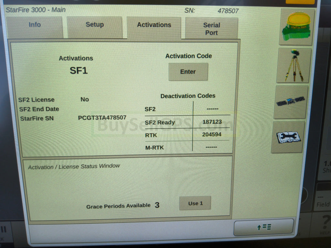
Task: Click Grace Periods Available count 3
Action: (157, 205)
